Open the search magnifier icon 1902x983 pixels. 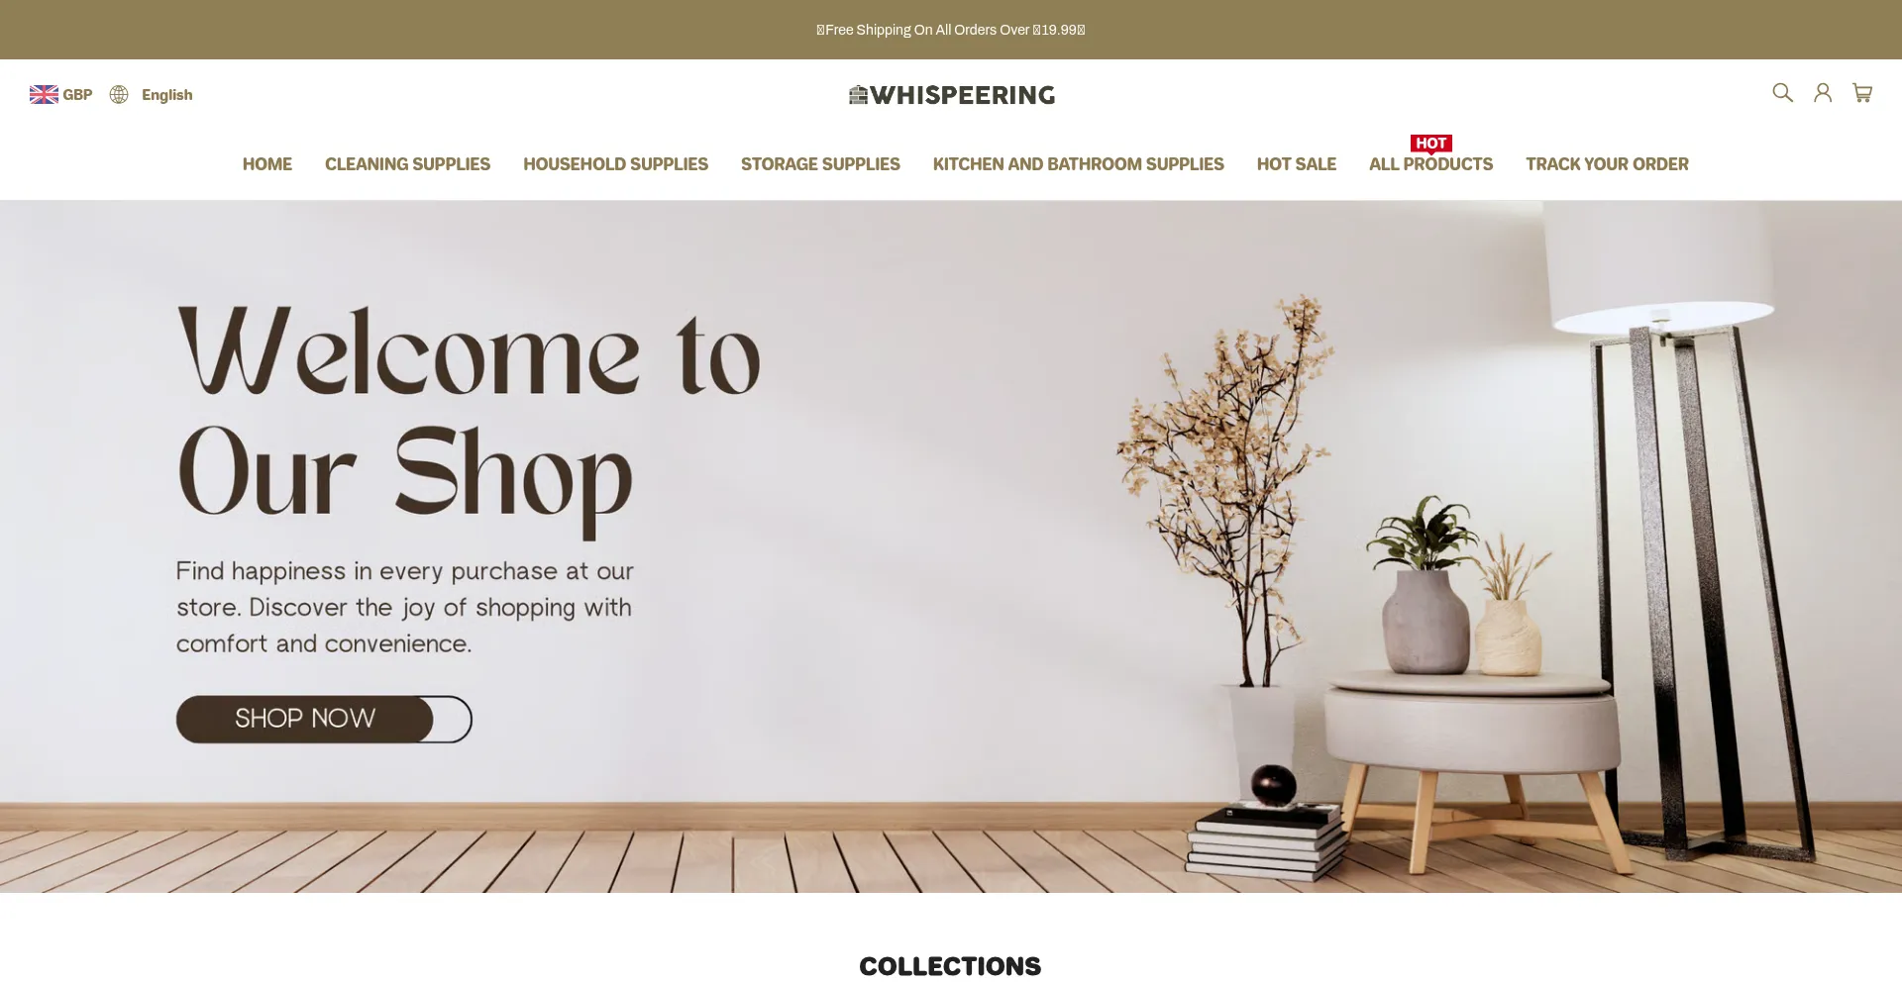point(1782,93)
